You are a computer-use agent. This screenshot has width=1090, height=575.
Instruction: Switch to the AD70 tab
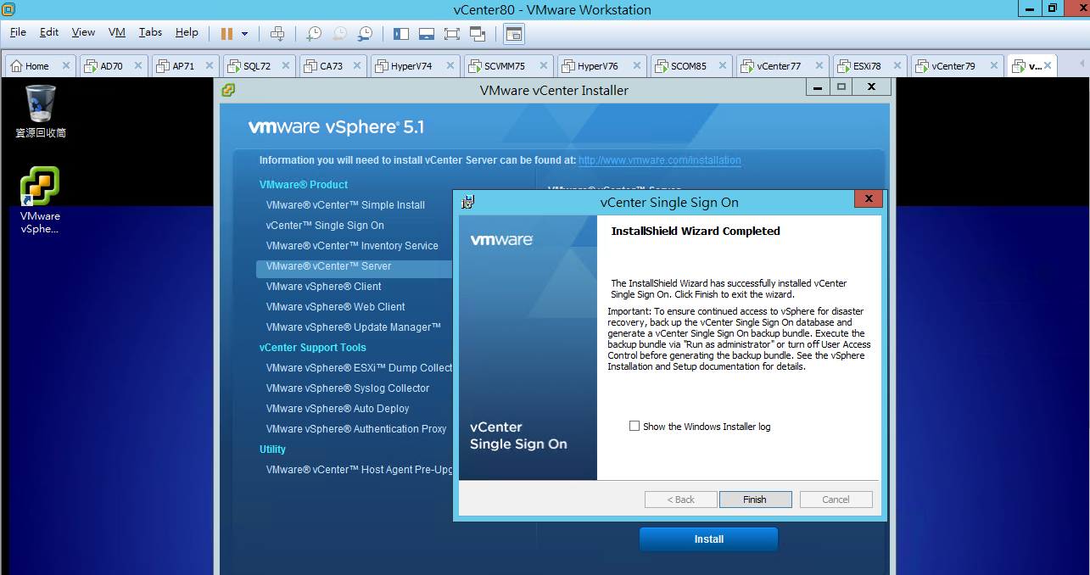(115, 66)
